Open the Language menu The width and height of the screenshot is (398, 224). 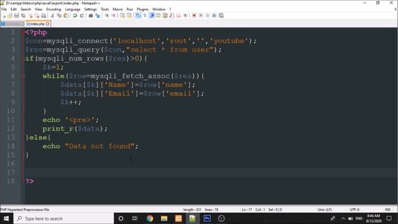73,9
